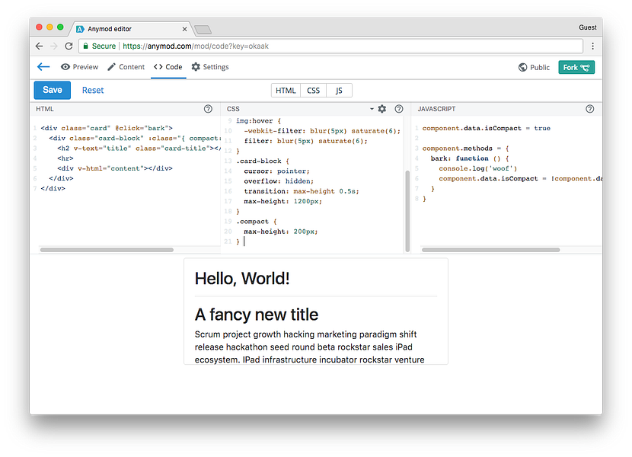Click the browser forward arrow
The width and height of the screenshot is (632, 457).
point(53,46)
